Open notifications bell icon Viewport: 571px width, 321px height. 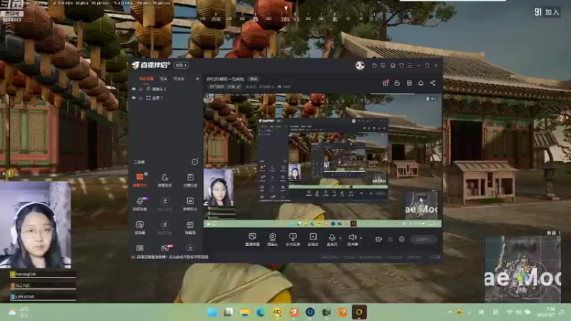[420, 83]
